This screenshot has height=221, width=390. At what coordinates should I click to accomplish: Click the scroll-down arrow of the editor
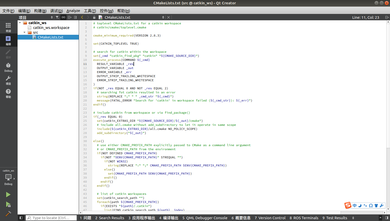(x=388, y=209)
